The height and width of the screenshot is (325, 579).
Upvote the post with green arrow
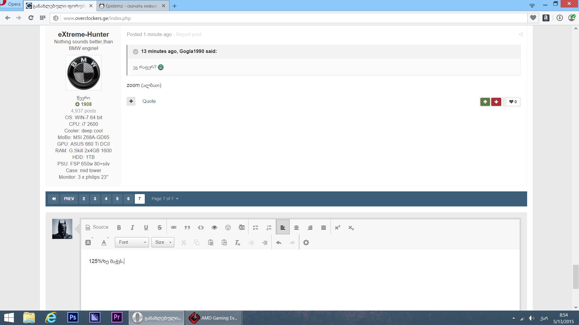(485, 102)
